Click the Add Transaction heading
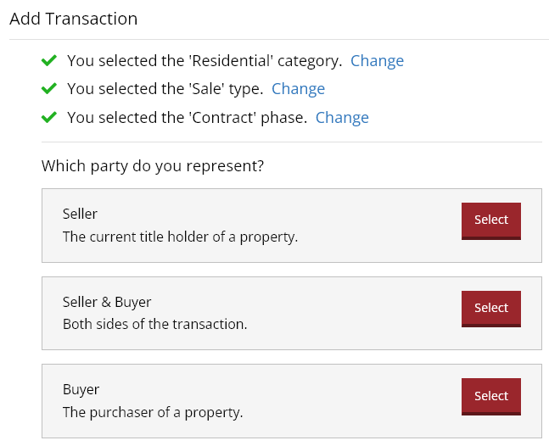Image resolution: width=549 pixels, height=446 pixels. (73, 18)
